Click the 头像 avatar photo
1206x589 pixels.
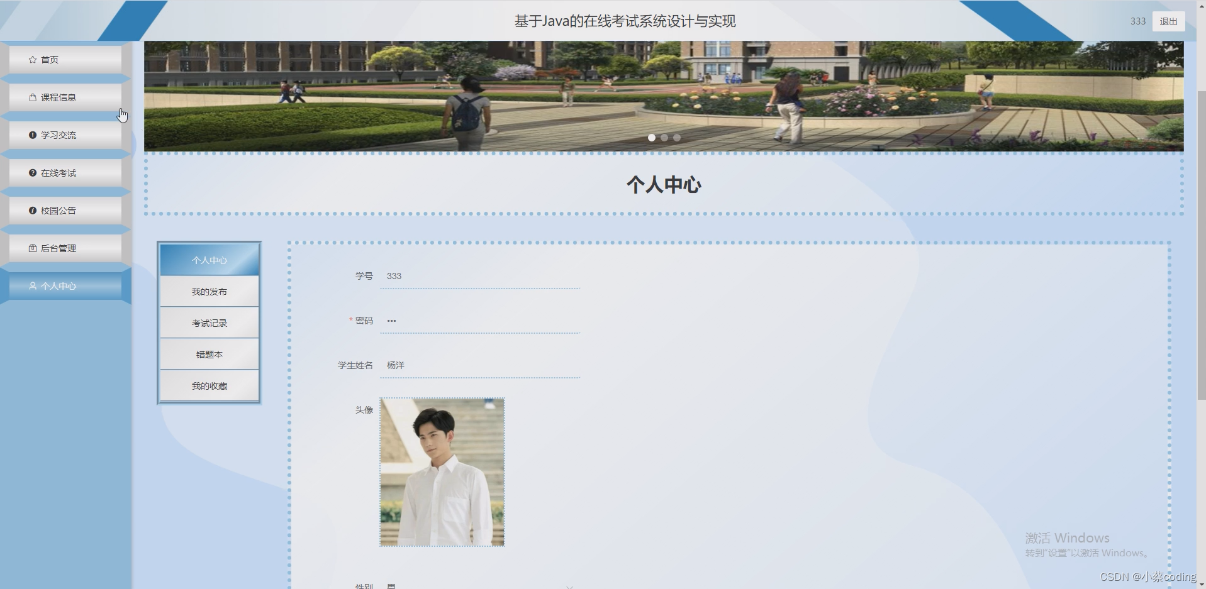(442, 472)
